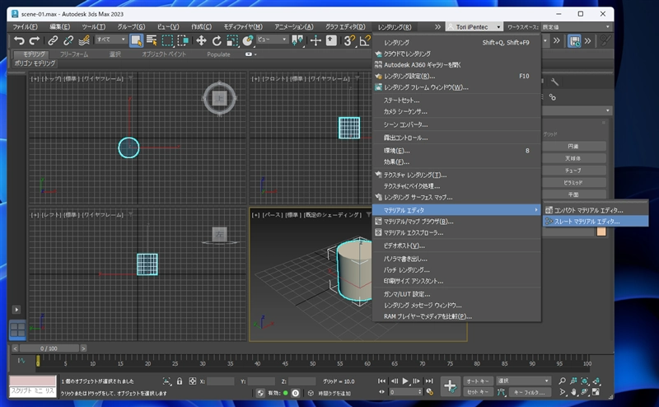659x407 pixels.
Task: Click the viewport layout four-pane icon
Action: [17, 330]
